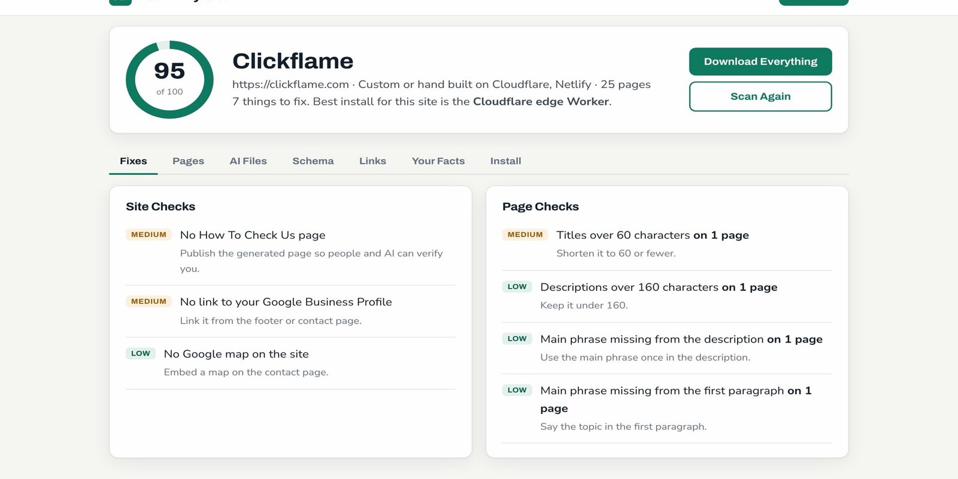Click 'Descriptions over 160 characters on 1 page'

click(659, 287)
